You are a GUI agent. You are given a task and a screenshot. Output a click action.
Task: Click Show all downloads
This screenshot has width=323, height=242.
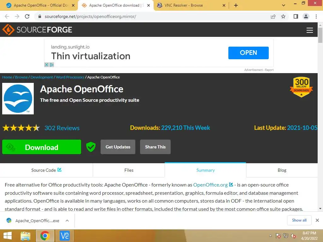[x=299, y=220]
